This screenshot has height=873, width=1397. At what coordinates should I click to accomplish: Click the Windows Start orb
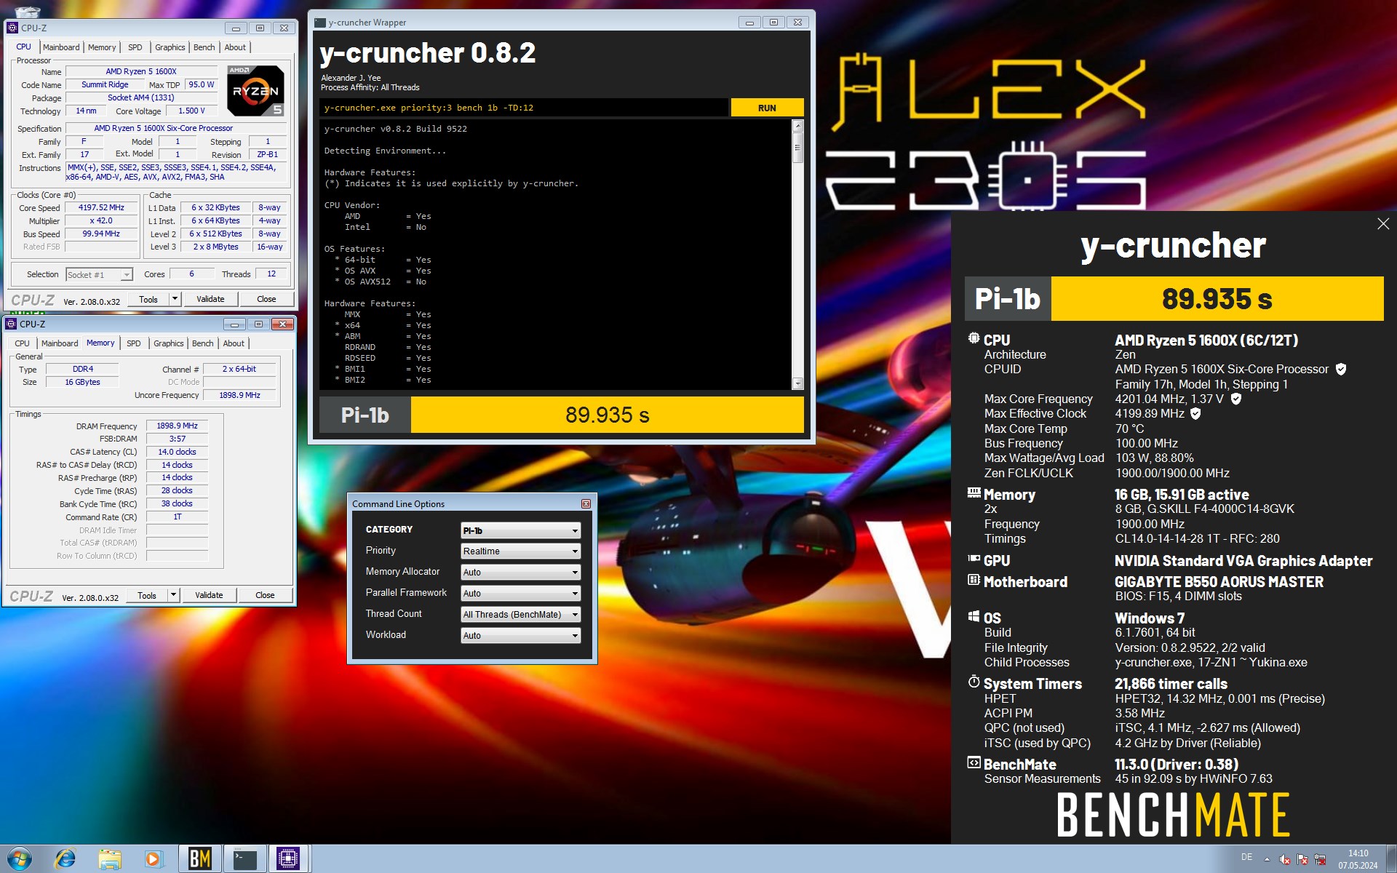pos(20,859)
